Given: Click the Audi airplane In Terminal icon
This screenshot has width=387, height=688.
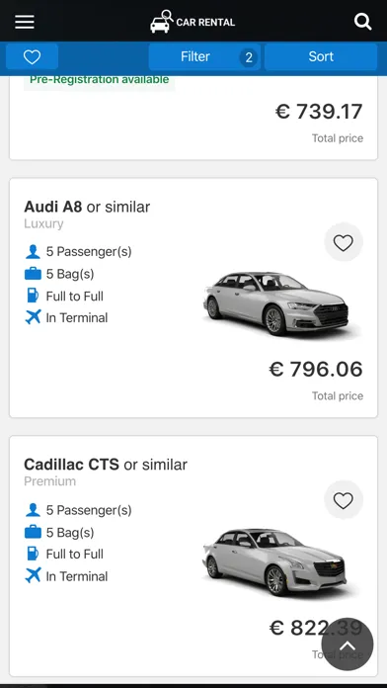Looking at the screenshot, I should click(x=33, y=317).
